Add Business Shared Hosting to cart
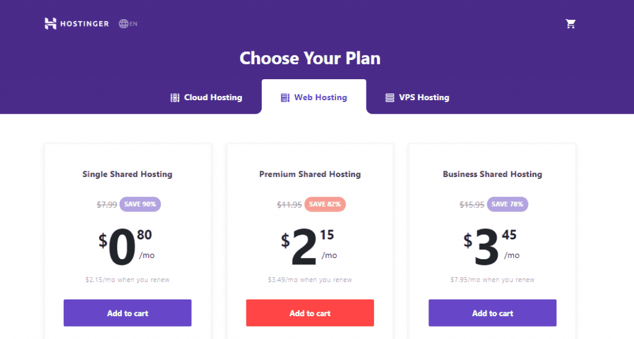634x339 pixels. click(492, 313)
